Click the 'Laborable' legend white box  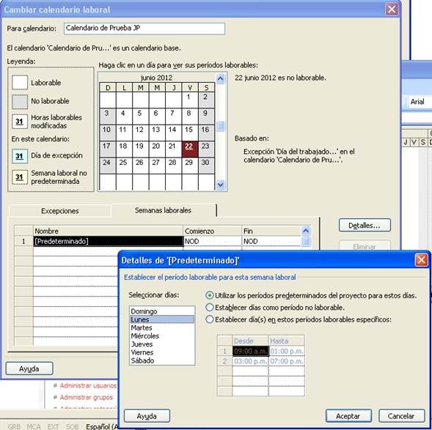(x=20, y=82)
